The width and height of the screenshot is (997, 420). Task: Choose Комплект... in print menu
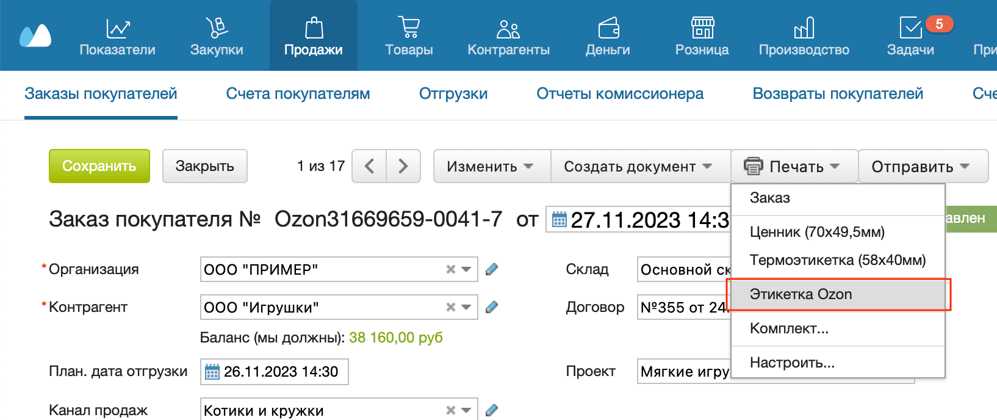pos(838,328)
